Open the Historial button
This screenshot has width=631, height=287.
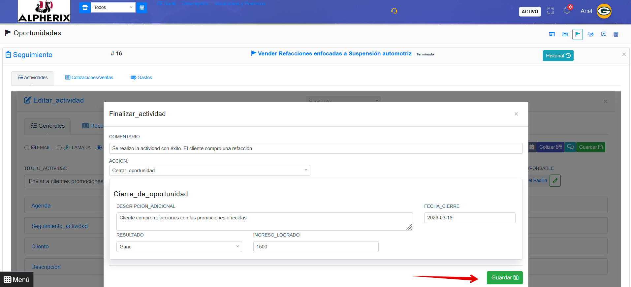pos(558,56)
